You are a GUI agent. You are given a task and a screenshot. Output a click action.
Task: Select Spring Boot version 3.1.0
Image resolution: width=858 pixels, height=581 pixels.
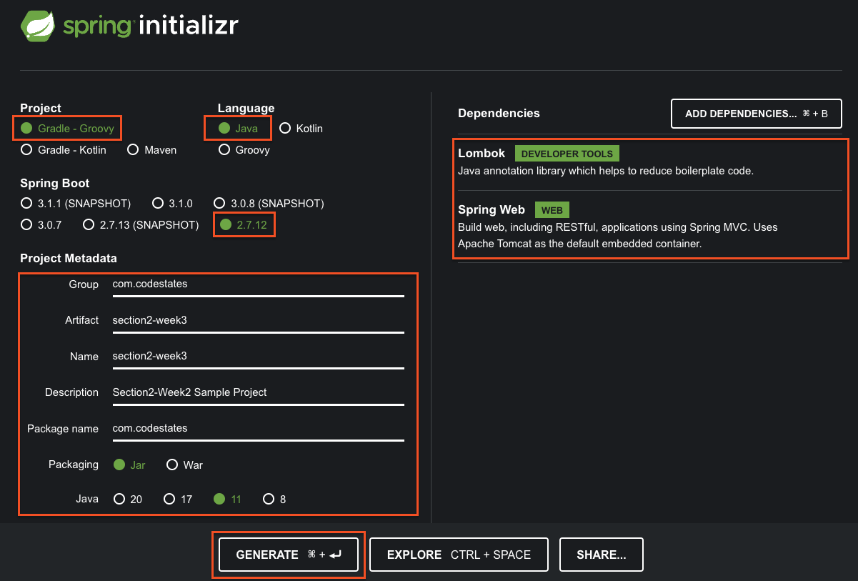(x=157, y=203)
